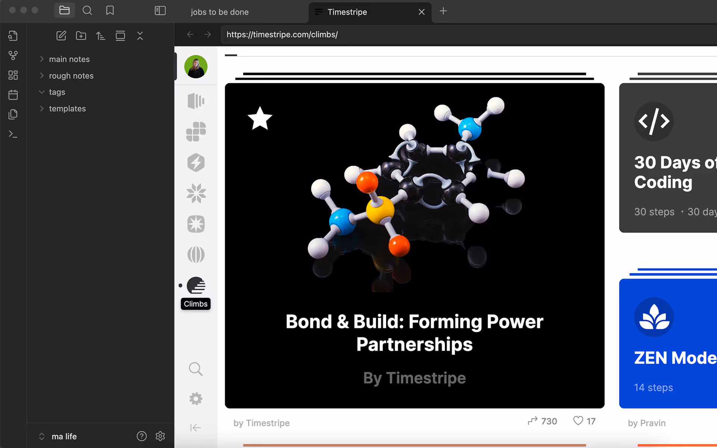This screenshot has width=717, height=448.
Task: Collapse all folders in explorer
Action: [140, 36]
